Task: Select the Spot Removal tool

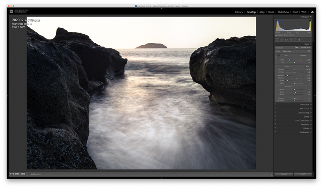Action: (282, 40)
